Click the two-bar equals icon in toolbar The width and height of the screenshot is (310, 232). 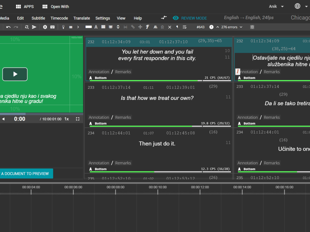(71, 27)
